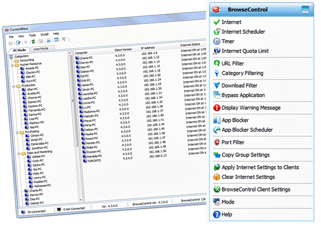Viewport: 321px width, 226px height.
Task: Click the edit pencil toolbar icon
Action: [x=18, y=43]
